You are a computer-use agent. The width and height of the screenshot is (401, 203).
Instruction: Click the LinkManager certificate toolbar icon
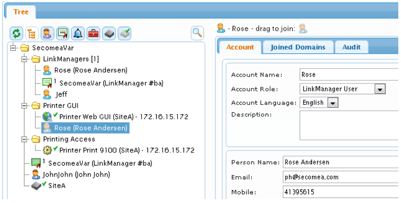pos(63,33)
